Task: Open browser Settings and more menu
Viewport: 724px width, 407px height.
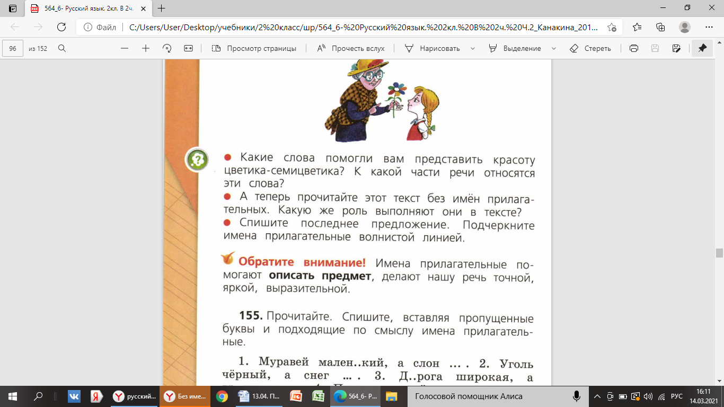Action: click(x=709, y=27)
